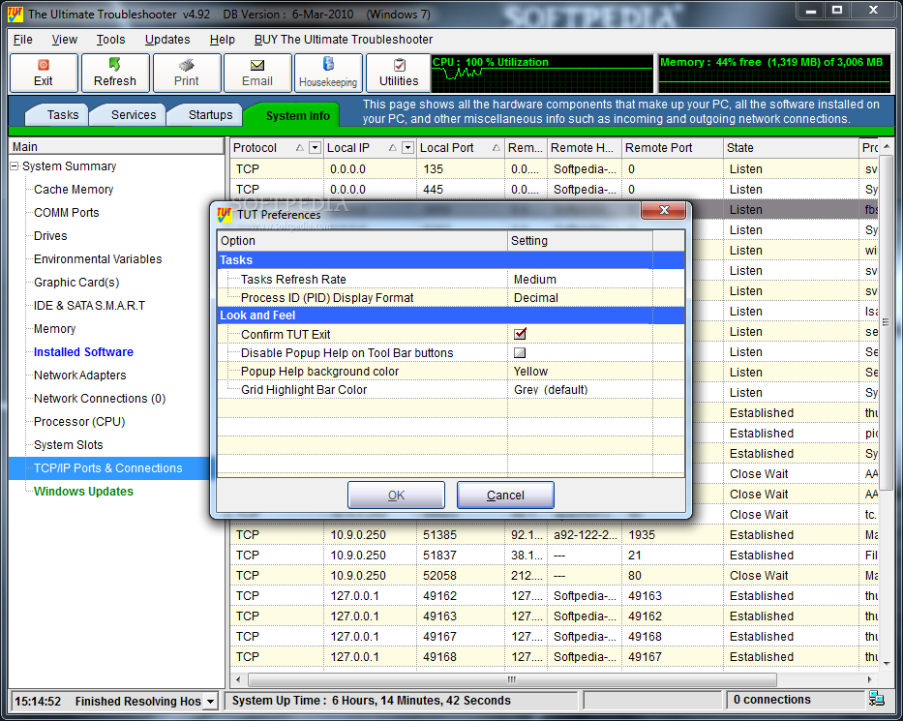This screenshot has width=903, height=721.
Task: Click the Email envelope toolbar icon
Action: 257,65
